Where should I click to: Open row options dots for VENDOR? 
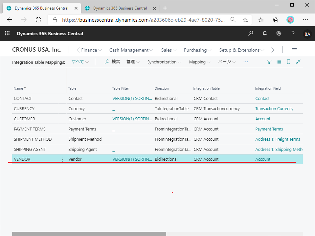62,159
